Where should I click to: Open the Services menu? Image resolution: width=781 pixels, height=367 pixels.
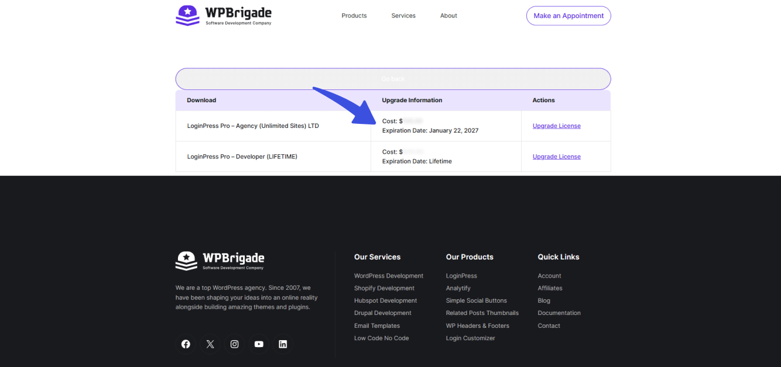[403, 16]
